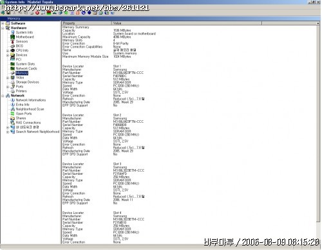Click the Software folder icon in the tree

coord(8,23)
